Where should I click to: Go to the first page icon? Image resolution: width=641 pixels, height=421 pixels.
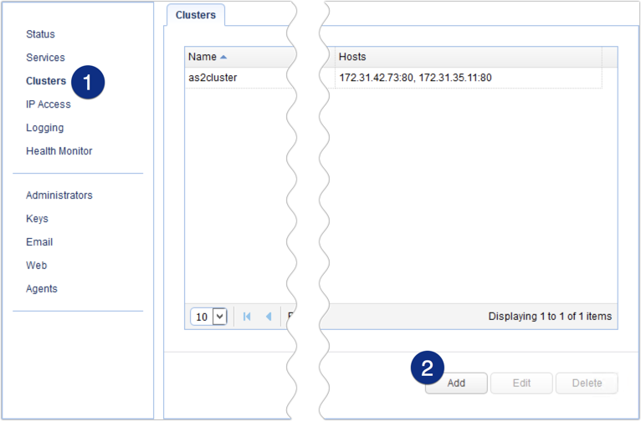(x=247, y=317)
